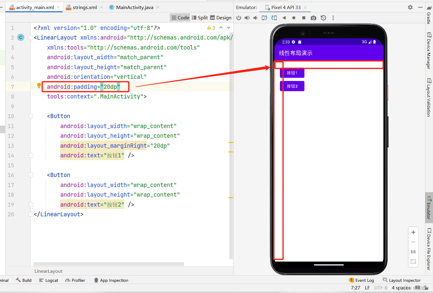The height and width of the screenshot is (293, 433).
Task: Zoom out the emulator view
Action: point(413,242)
